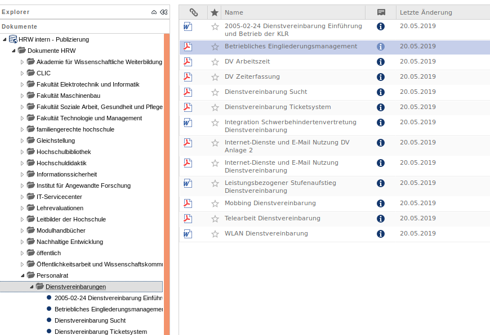490x335 pixels.
Task: Select Informationssicherheit folder in tree
Action: pyautogui.click(x=66, y=174)
